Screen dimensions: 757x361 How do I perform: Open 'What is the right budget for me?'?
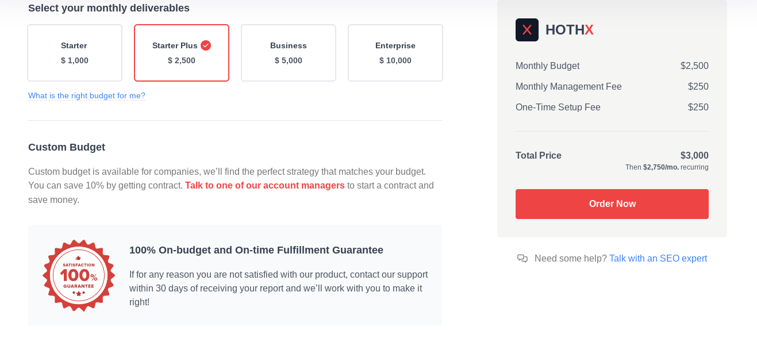87,95
